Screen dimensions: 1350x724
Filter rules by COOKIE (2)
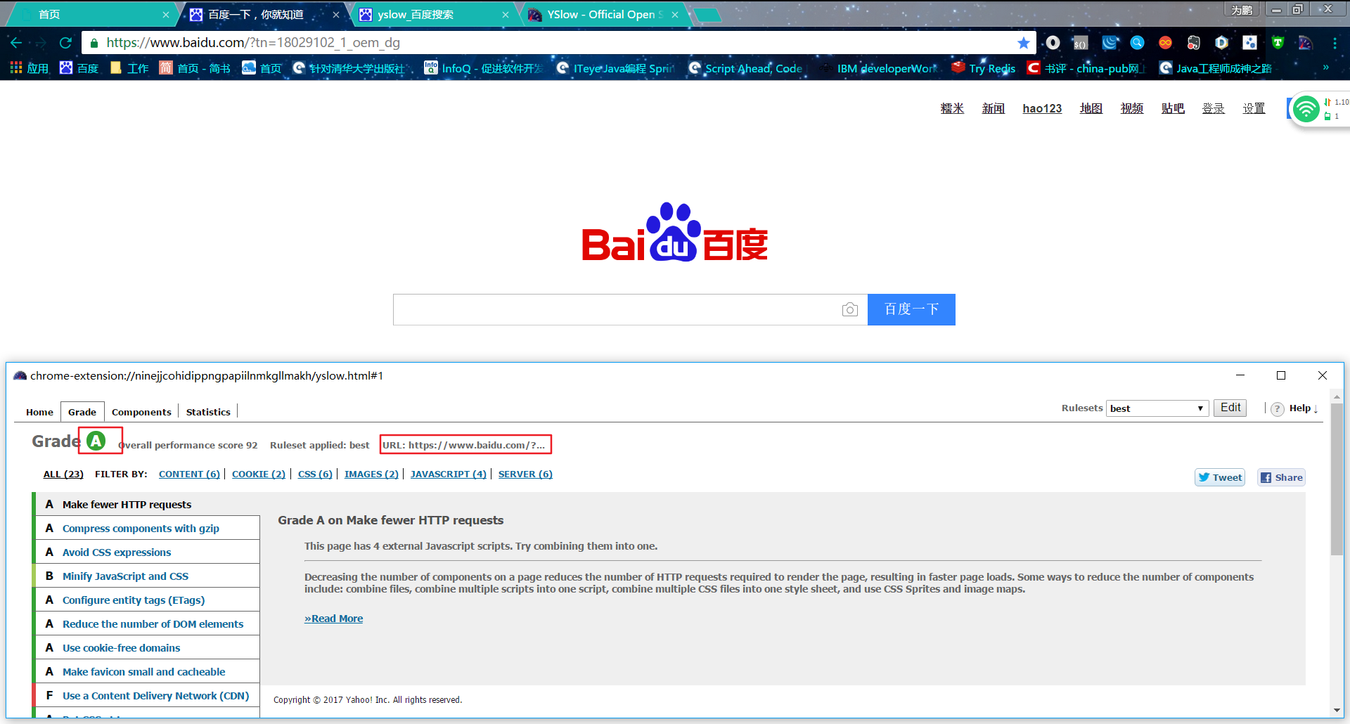click(259, 474)
